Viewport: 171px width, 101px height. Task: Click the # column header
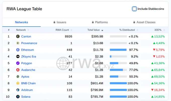[x=9, y=30]
